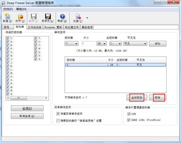Open the File (文件) menu
This screenshot has width=181, height=143.
point(8,9)
